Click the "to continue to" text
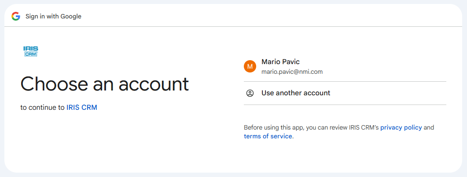Viewport: 467px width, 177px height. point(42,107)
